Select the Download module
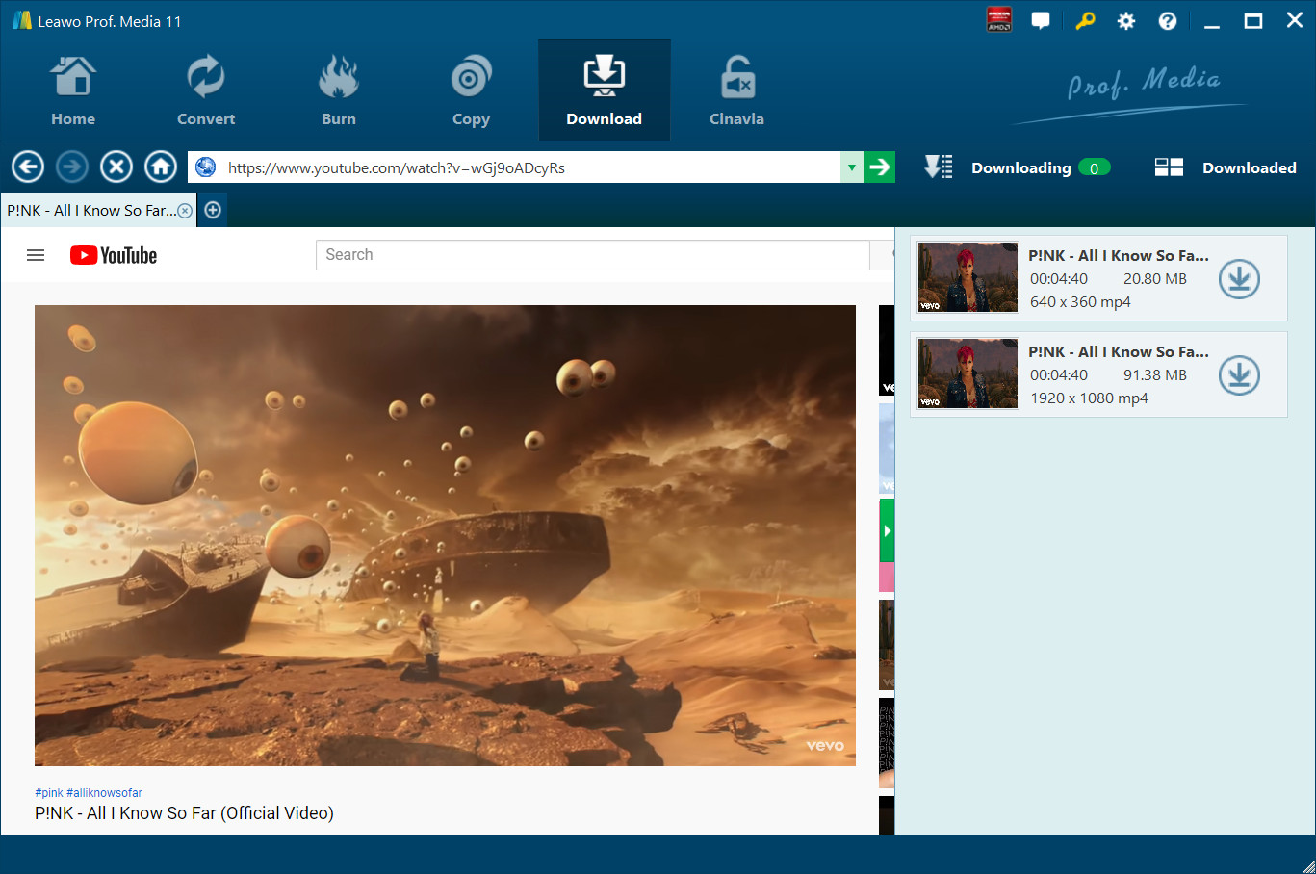 pyautogui.click(x=604, y=90)
